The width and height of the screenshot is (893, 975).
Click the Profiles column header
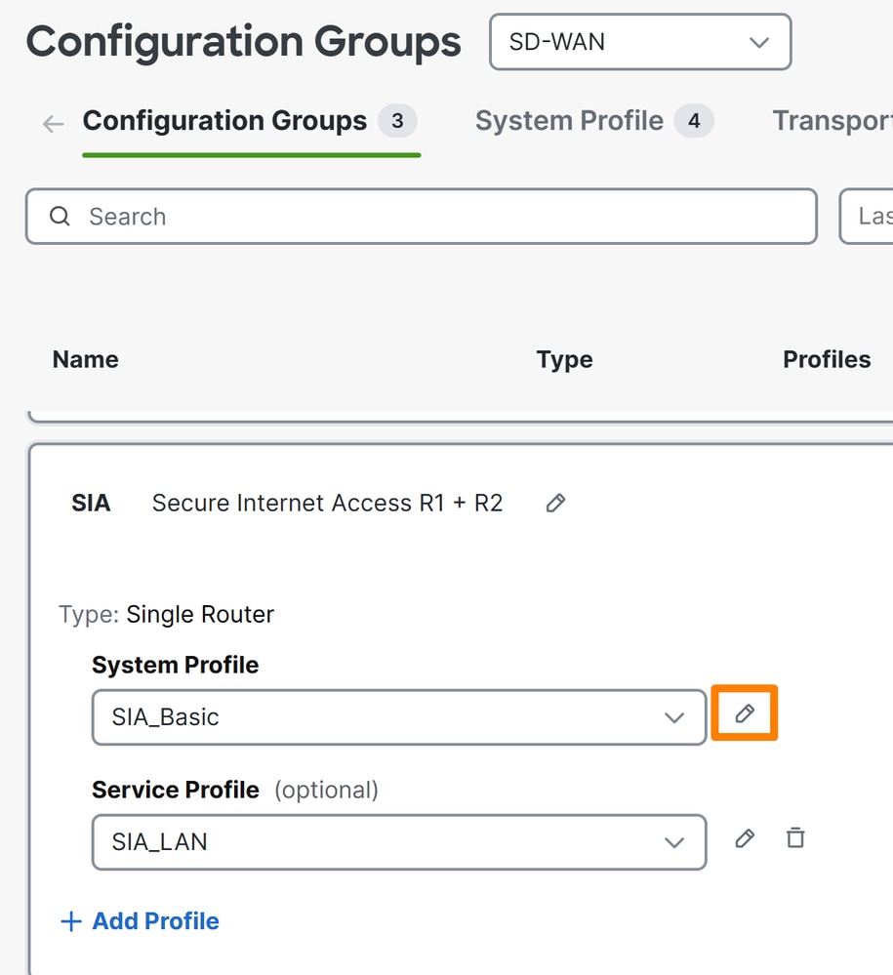point(826,359)
